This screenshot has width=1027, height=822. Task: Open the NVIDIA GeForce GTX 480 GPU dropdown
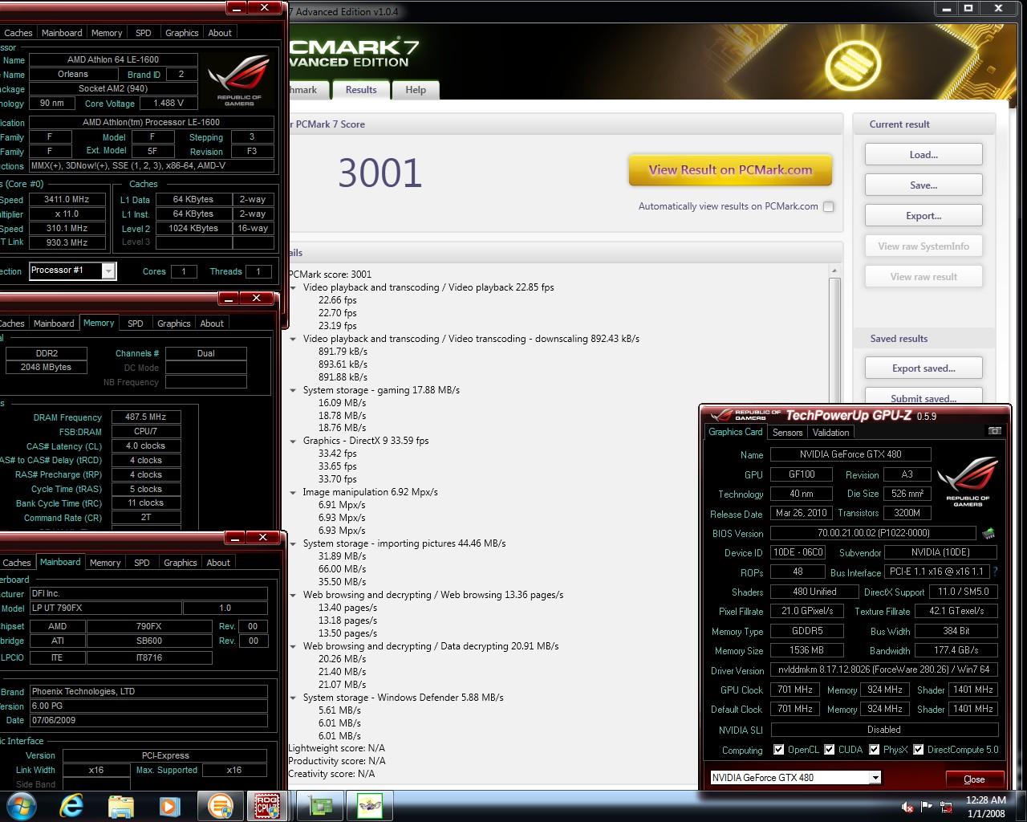pos(875,777)
